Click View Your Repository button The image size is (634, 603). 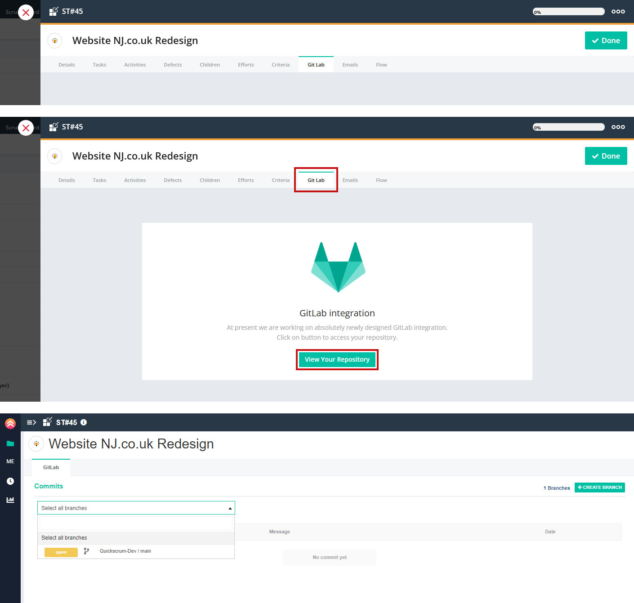[x=337, y=359]
